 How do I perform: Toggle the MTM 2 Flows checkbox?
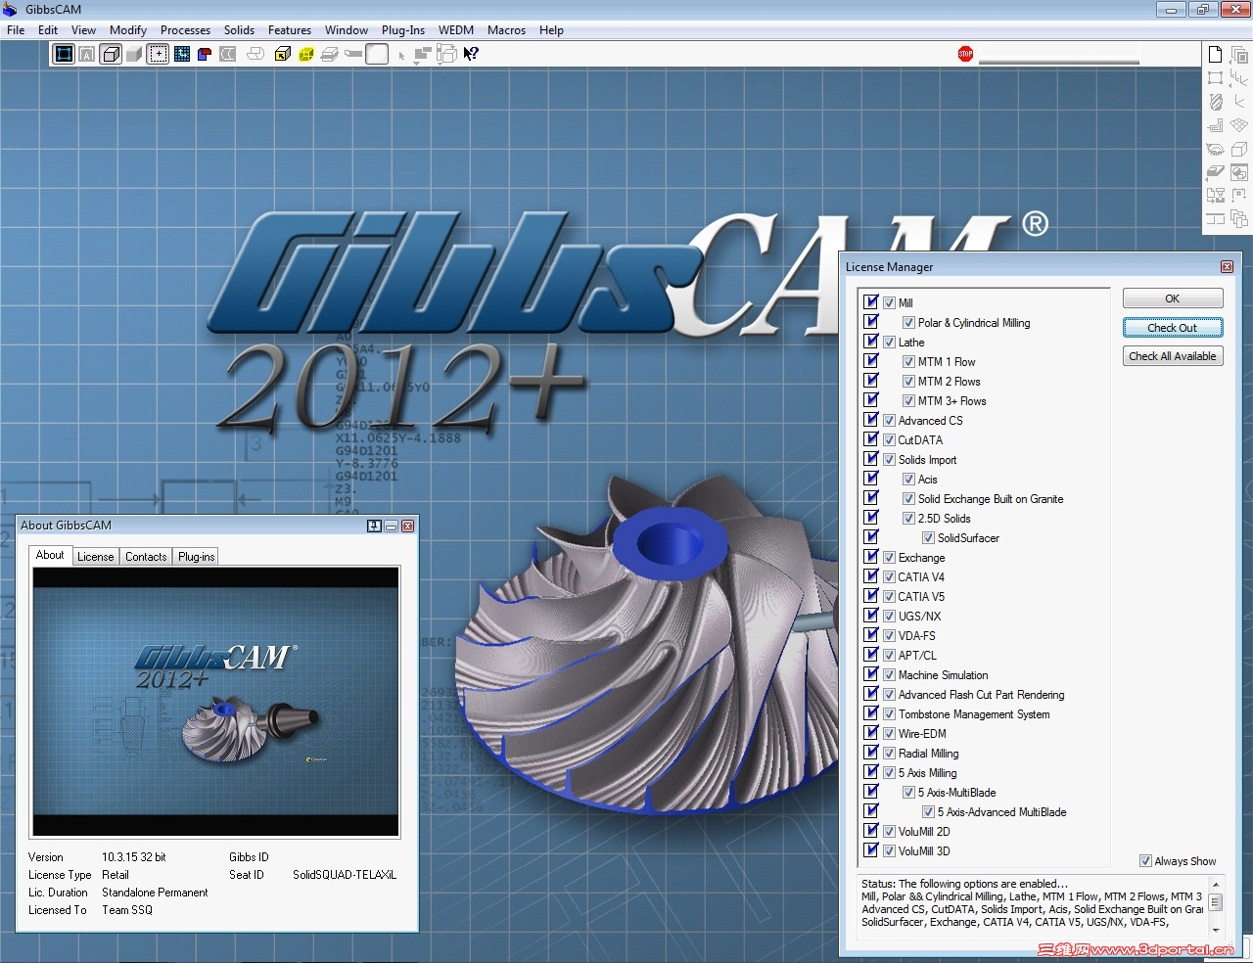[x=909, y=382]
